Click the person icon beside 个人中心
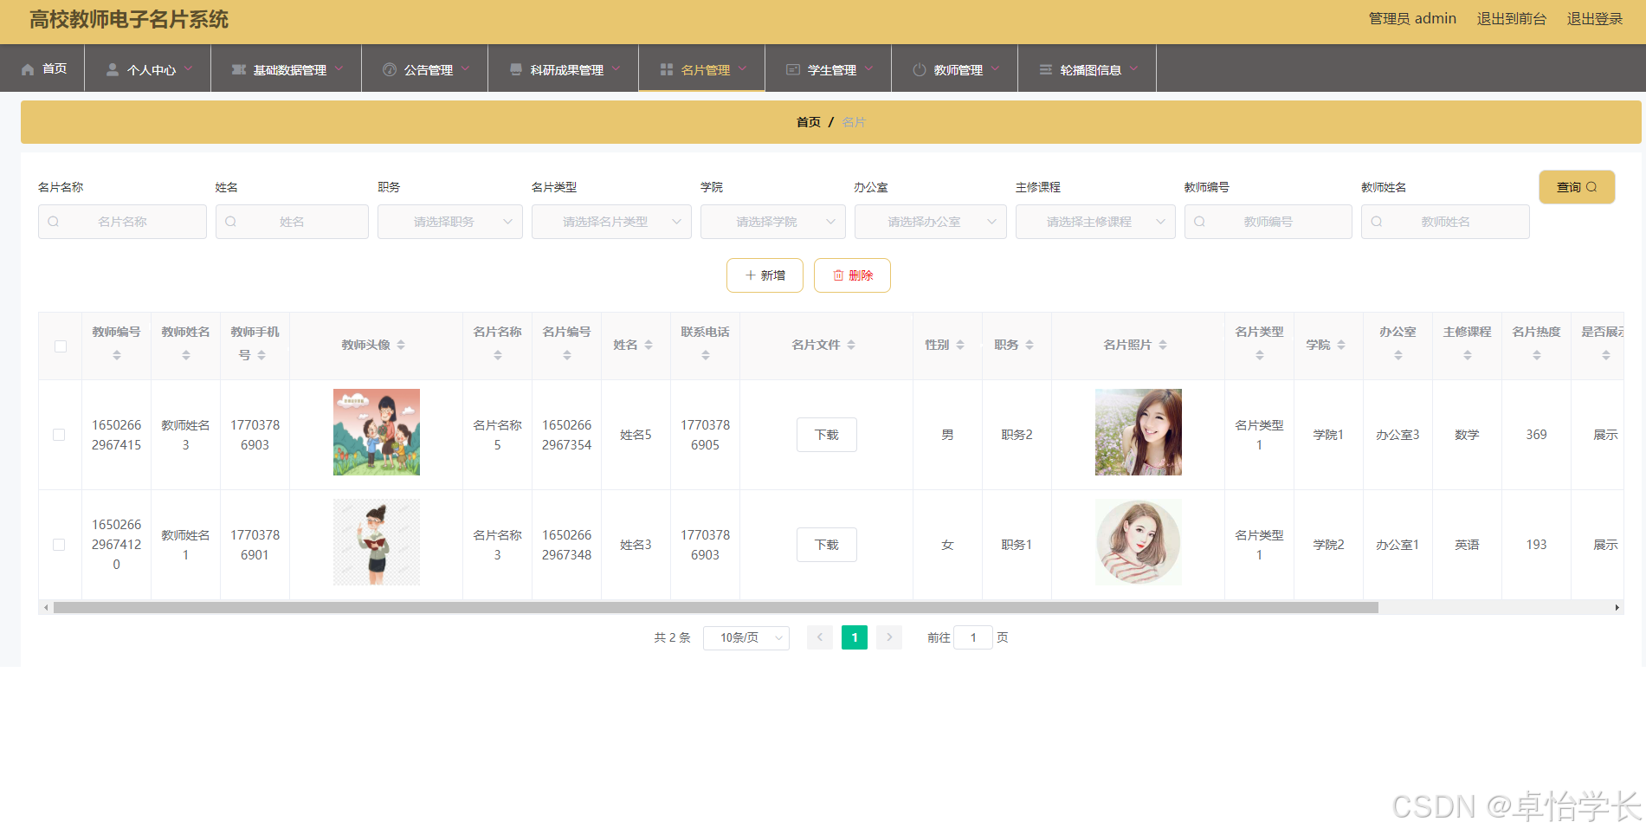1646x834 pixels. [113, 69]
